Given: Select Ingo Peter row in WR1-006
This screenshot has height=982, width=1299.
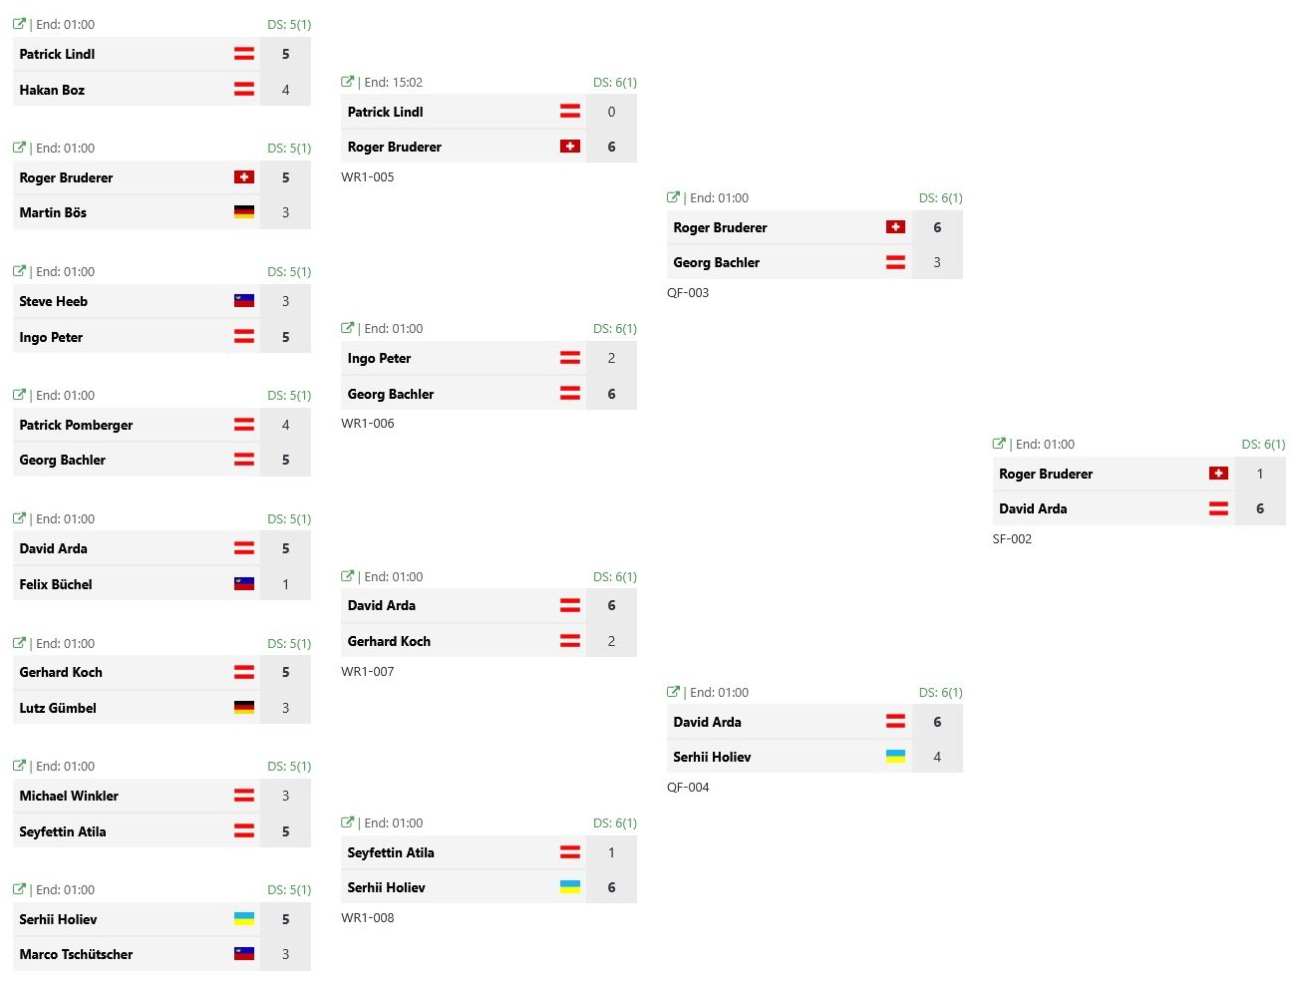Looking at the screenshot, I should pyautogui.click(x=488, y=358).
